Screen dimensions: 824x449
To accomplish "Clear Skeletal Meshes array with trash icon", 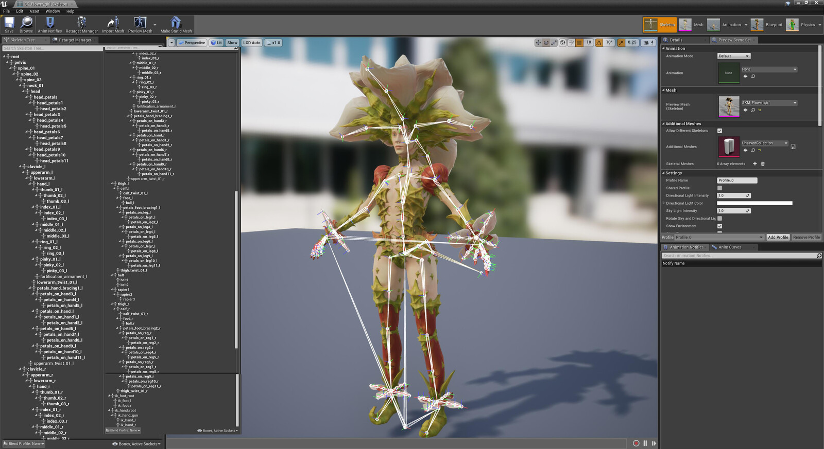I will tap(763, 164).
